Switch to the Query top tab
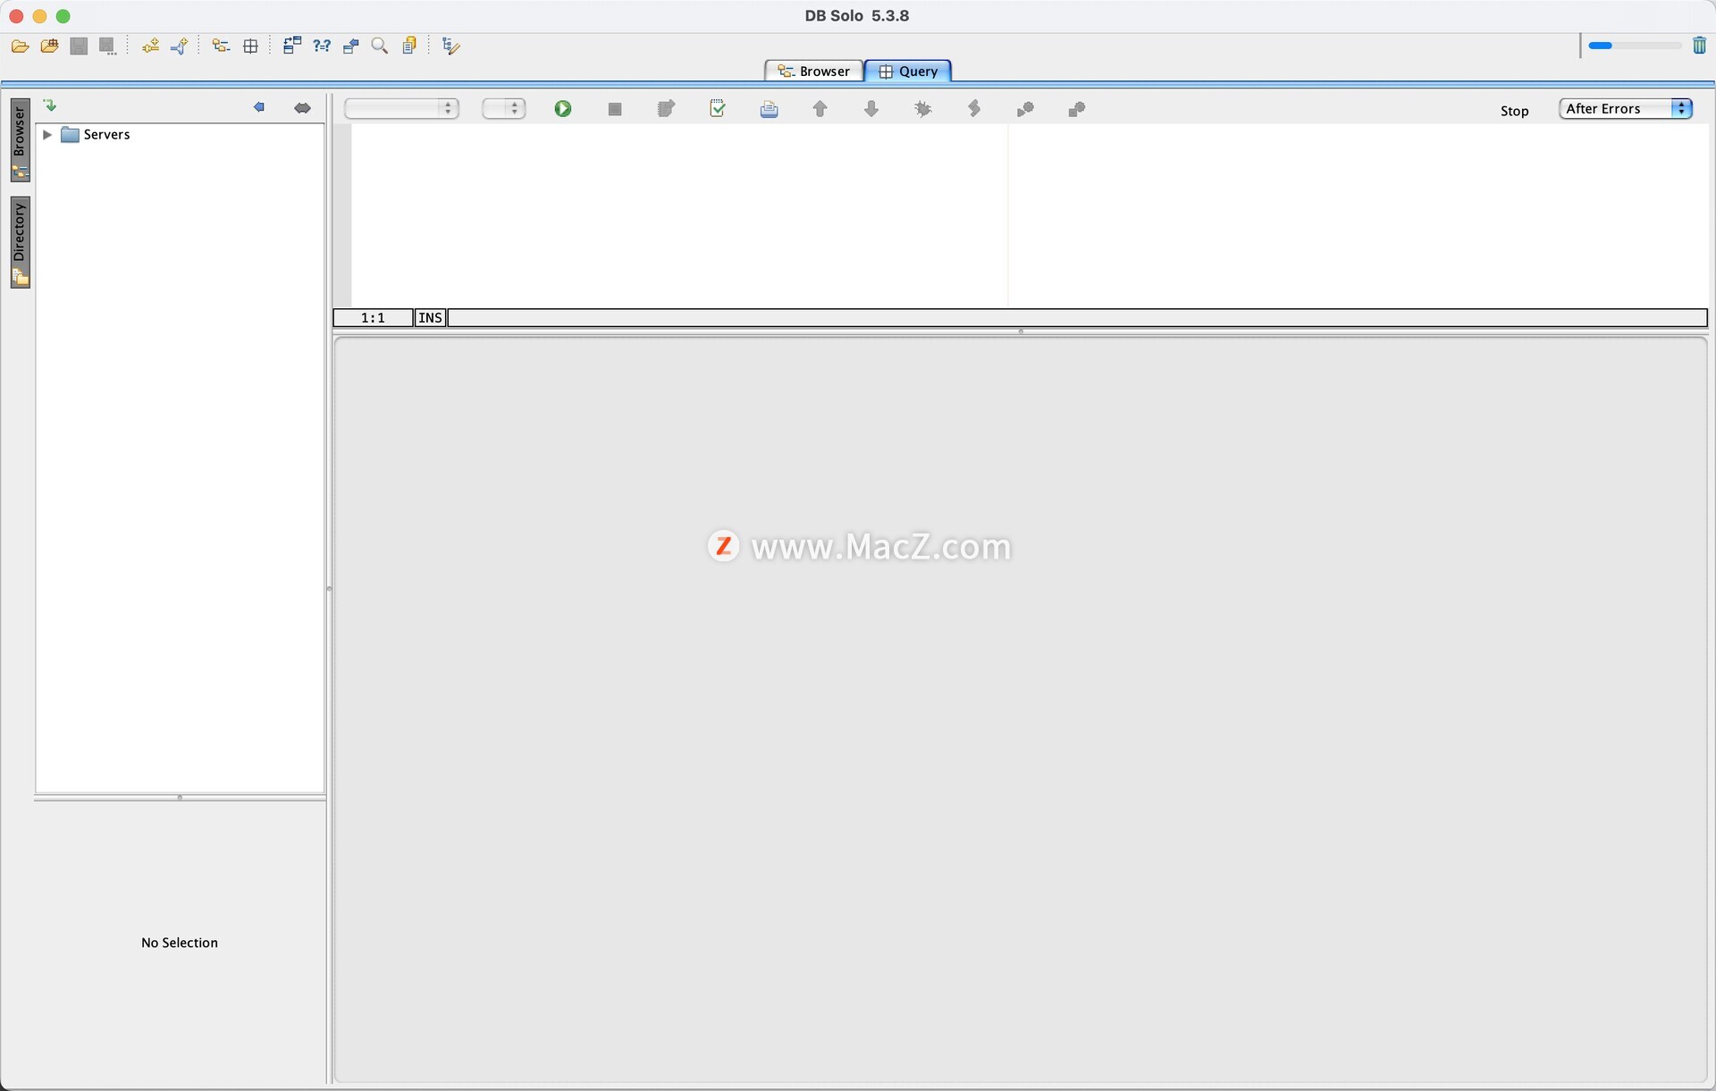 pos(908,71)
